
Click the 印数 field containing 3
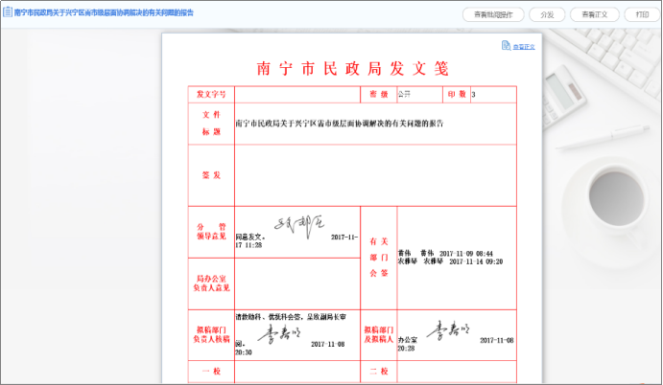click(x=492, y=94)
